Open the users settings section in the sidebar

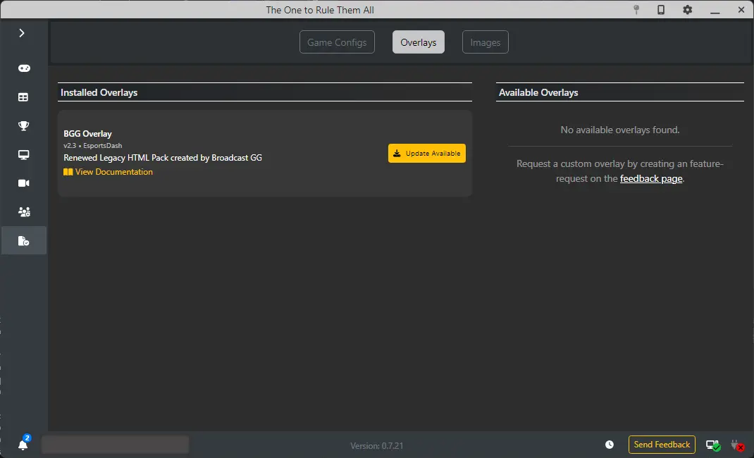click(24, 212)
